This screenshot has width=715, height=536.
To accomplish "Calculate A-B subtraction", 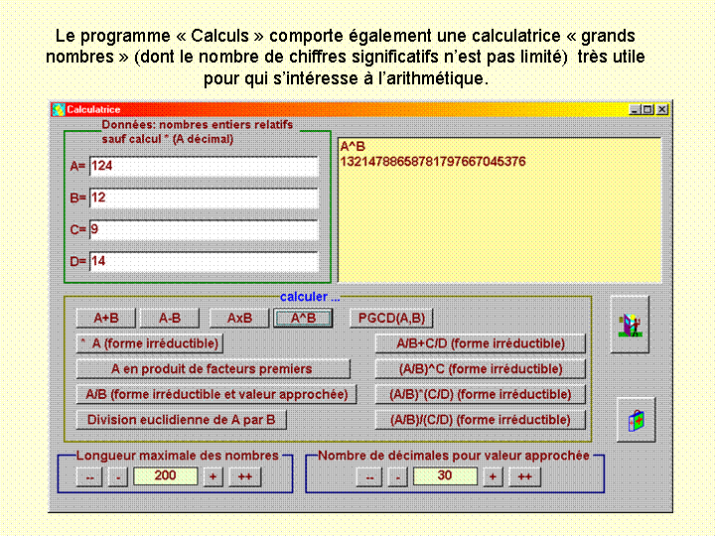I will click(169, 319).
